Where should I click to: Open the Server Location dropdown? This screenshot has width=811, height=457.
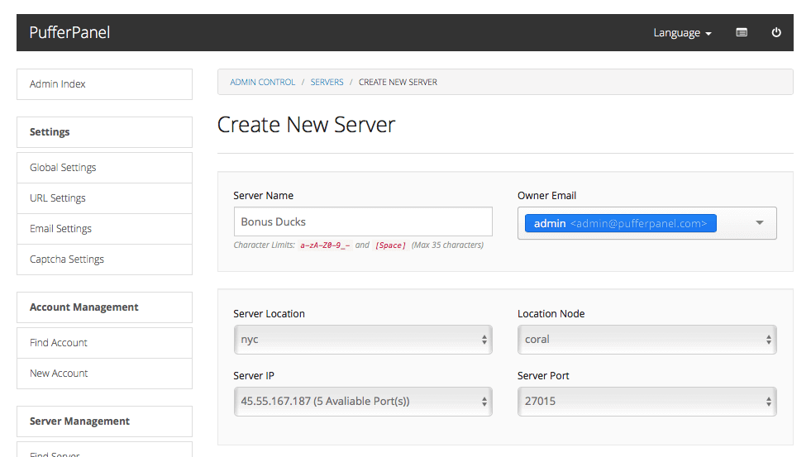[363, 340]
